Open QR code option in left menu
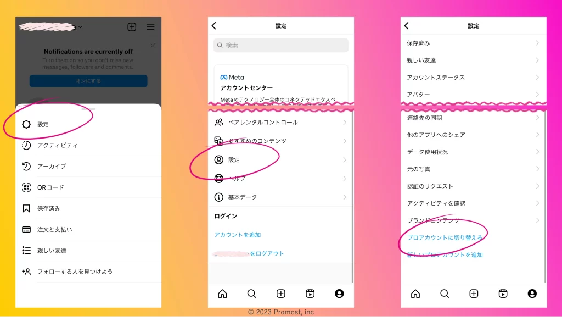Viewport: 562px width, 321px height. (50, 187)
